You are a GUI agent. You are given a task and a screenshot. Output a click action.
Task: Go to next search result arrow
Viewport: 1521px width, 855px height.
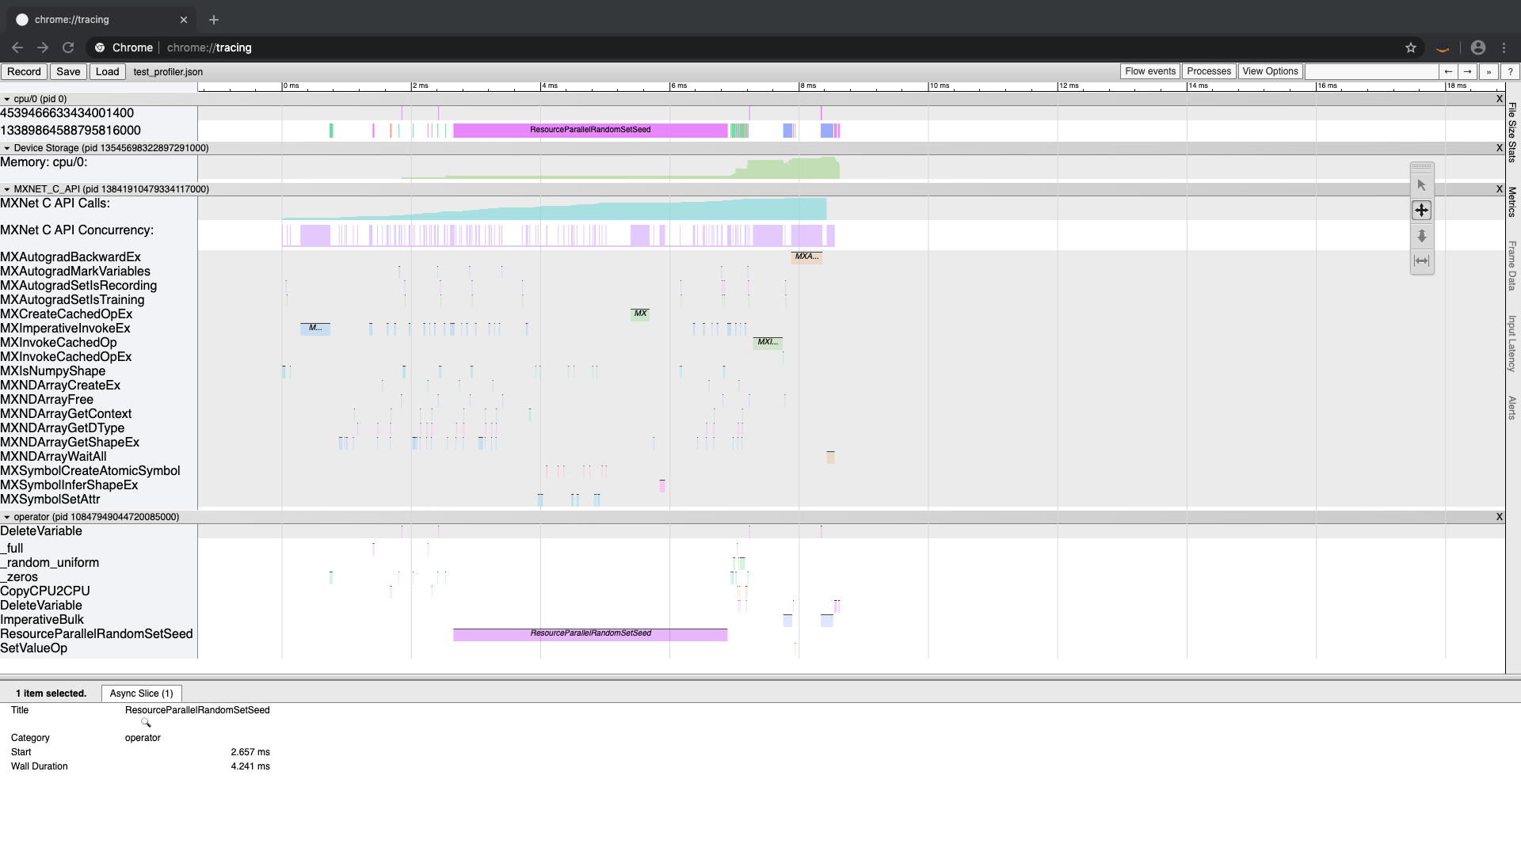click(1468, 71)
